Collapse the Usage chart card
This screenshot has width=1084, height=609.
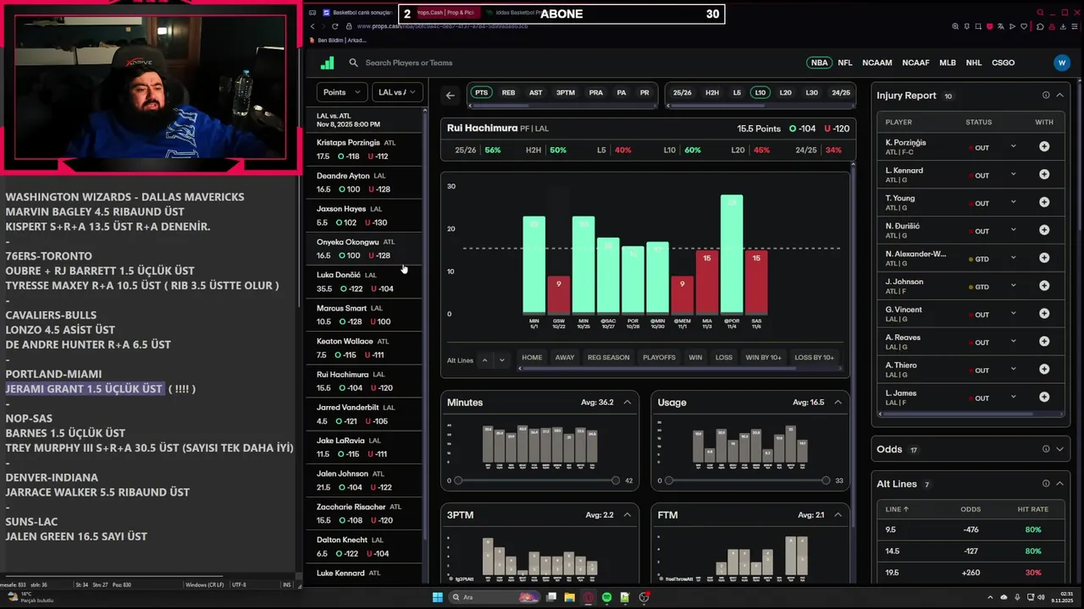[838, 403]
